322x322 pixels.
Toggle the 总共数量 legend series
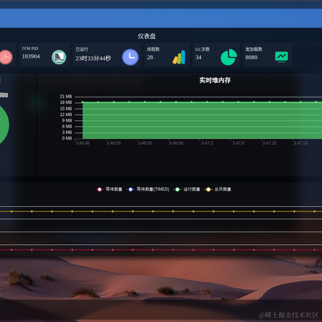[218, 189]
